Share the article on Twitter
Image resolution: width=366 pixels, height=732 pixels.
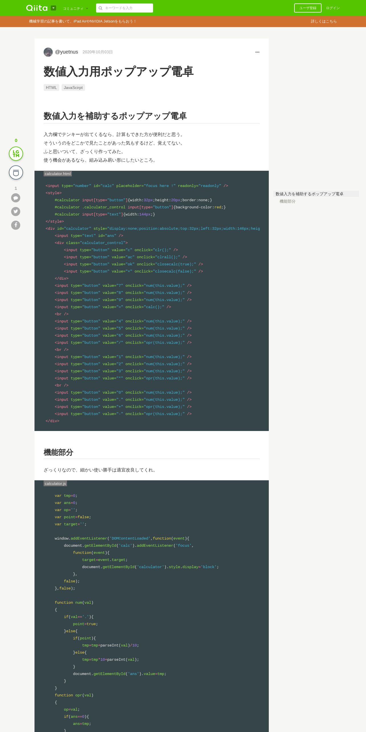pos(16,212)
